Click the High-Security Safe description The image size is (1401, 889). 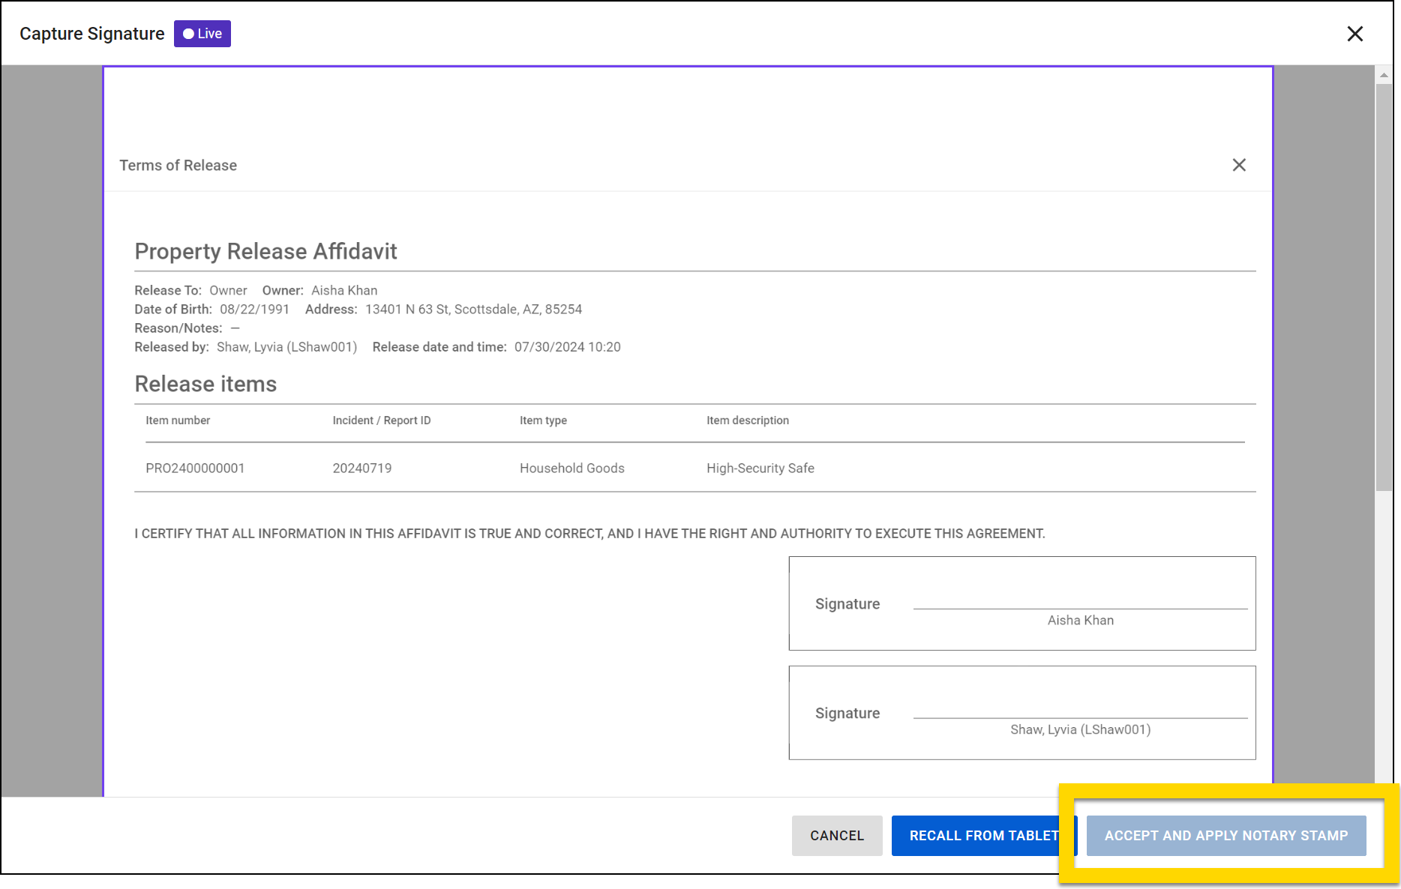760,468
